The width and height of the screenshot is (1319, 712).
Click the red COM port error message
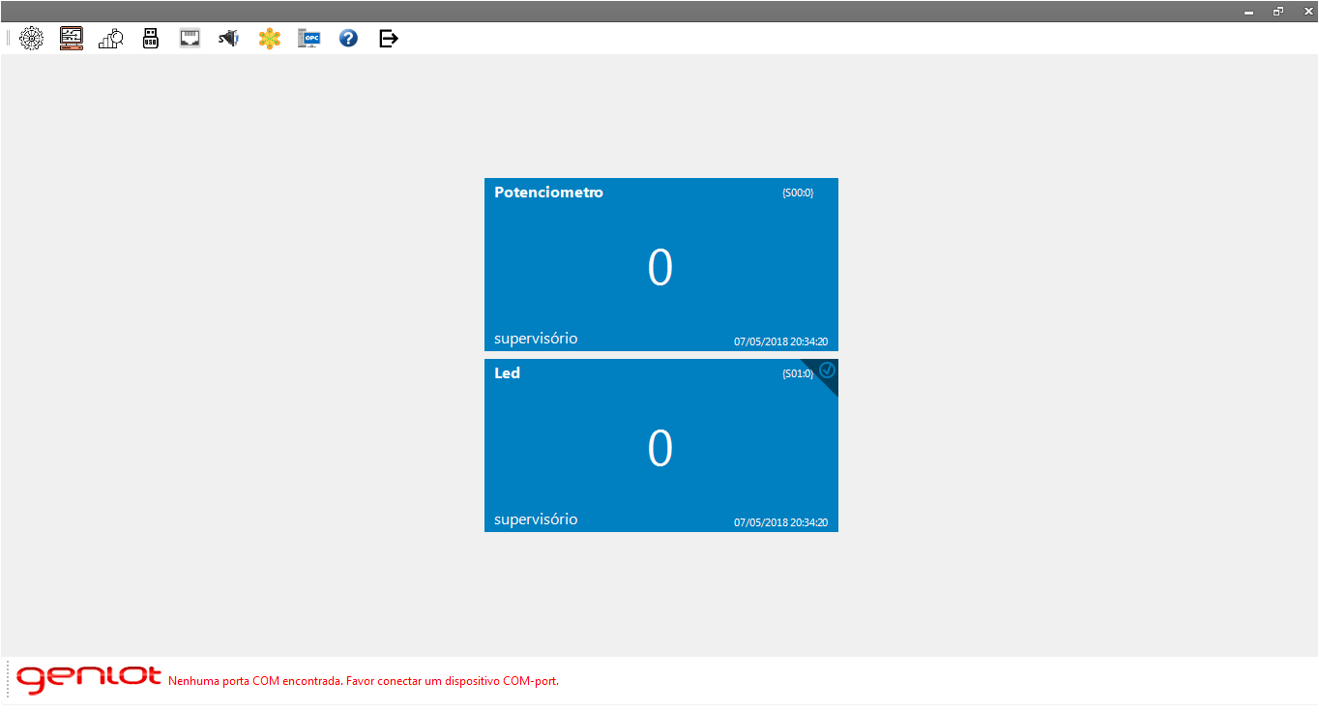tap(364, 681)
